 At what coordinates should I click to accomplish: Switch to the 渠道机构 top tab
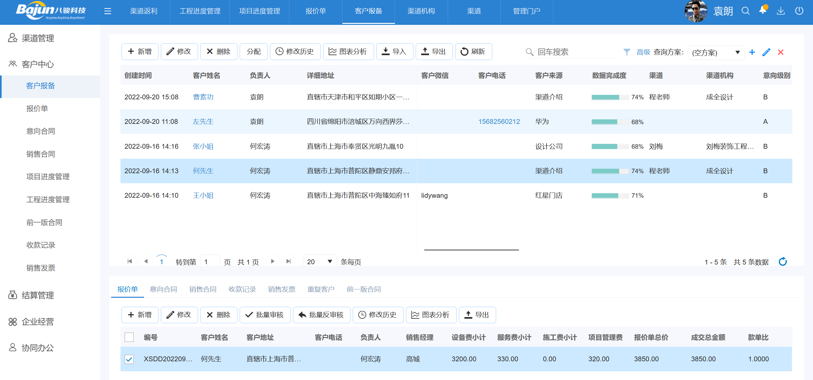(x=421, y=11)
